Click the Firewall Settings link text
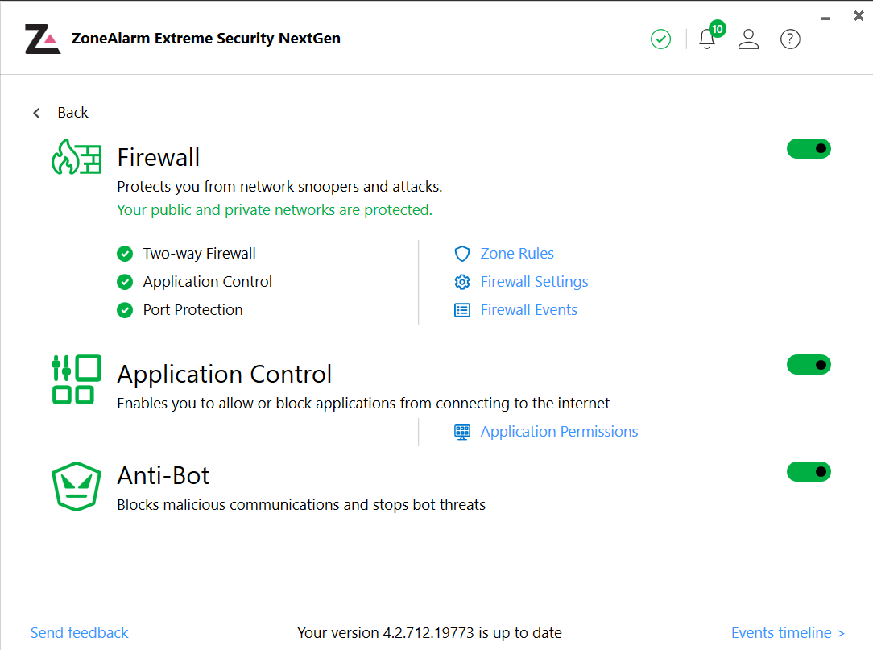Viewport: 873px width, 650px height. pos(534,282)
